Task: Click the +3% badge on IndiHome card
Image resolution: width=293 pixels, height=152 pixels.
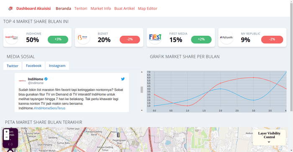Action: click(x=58, y=39)
